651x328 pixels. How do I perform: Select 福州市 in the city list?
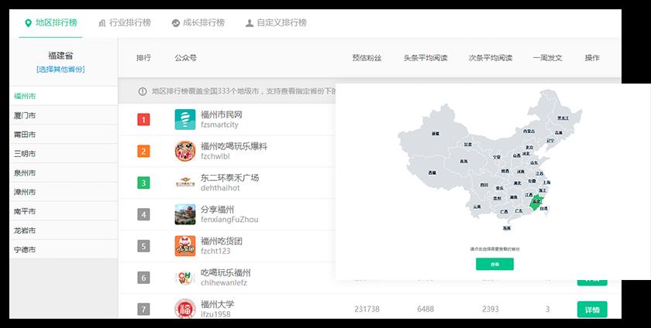click(x=64, y=96)
